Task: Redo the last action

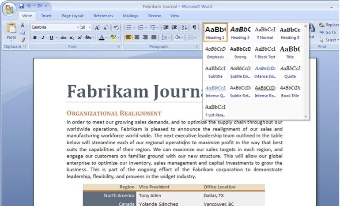Action: (x=39, y=6)
